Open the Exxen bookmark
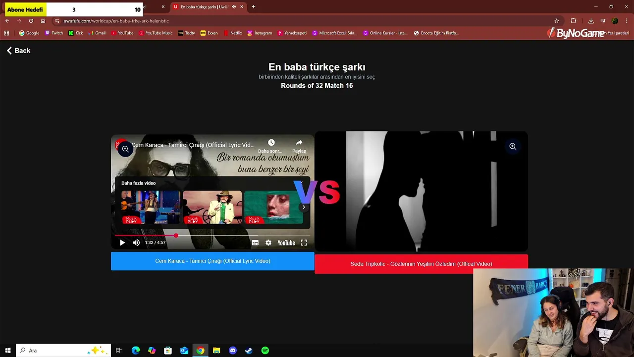 (x=209, y=33)
